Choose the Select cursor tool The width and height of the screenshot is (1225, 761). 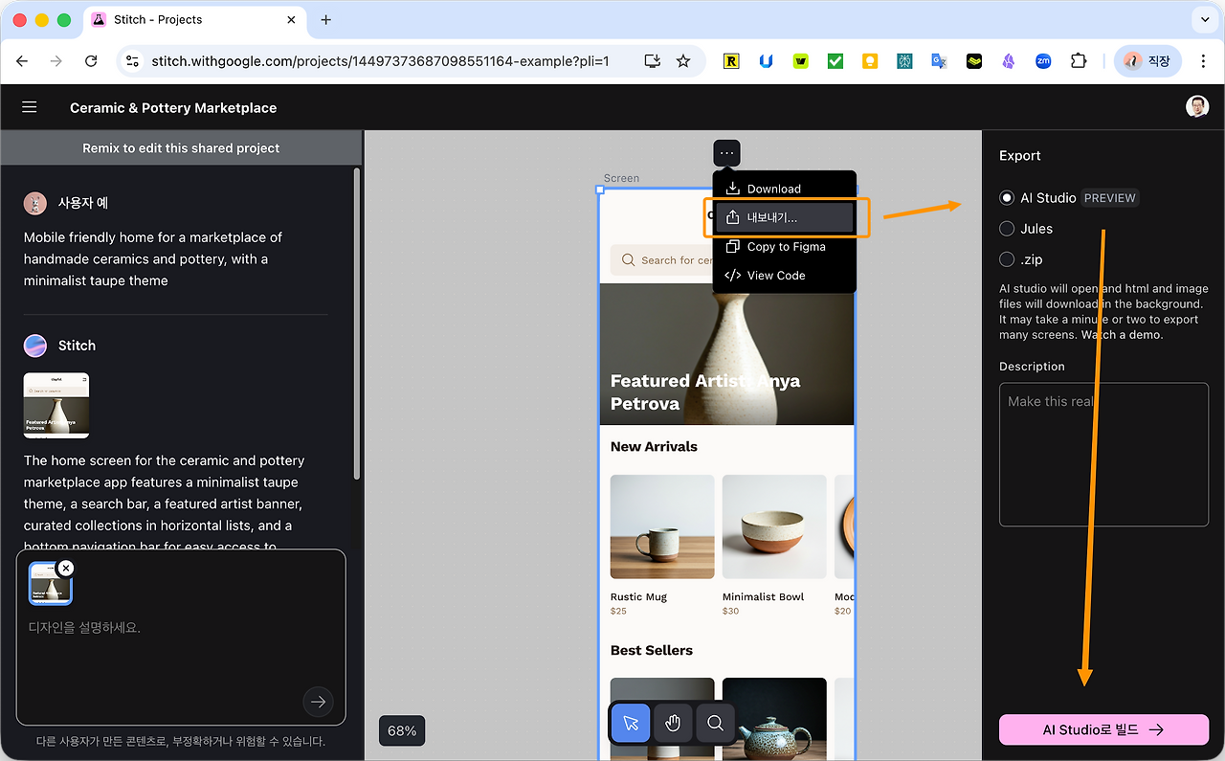[x=631, y=724]
